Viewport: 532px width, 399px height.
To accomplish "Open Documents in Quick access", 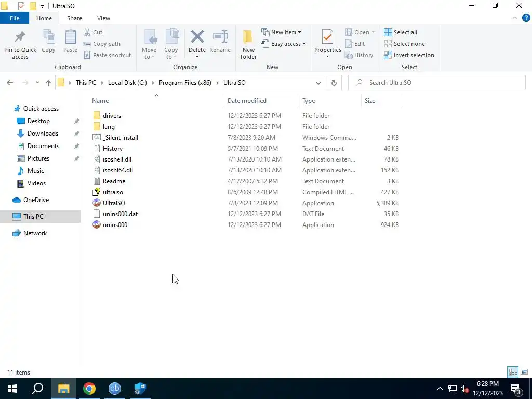I will (43, 146).
